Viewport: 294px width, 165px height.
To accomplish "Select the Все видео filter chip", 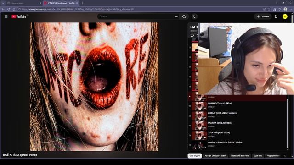I will point(195,156).
